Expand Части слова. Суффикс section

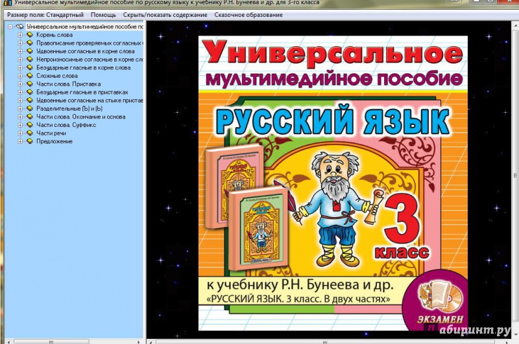(20, 125)
